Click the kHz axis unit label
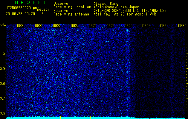188x119 pixels. click(3, 25)
